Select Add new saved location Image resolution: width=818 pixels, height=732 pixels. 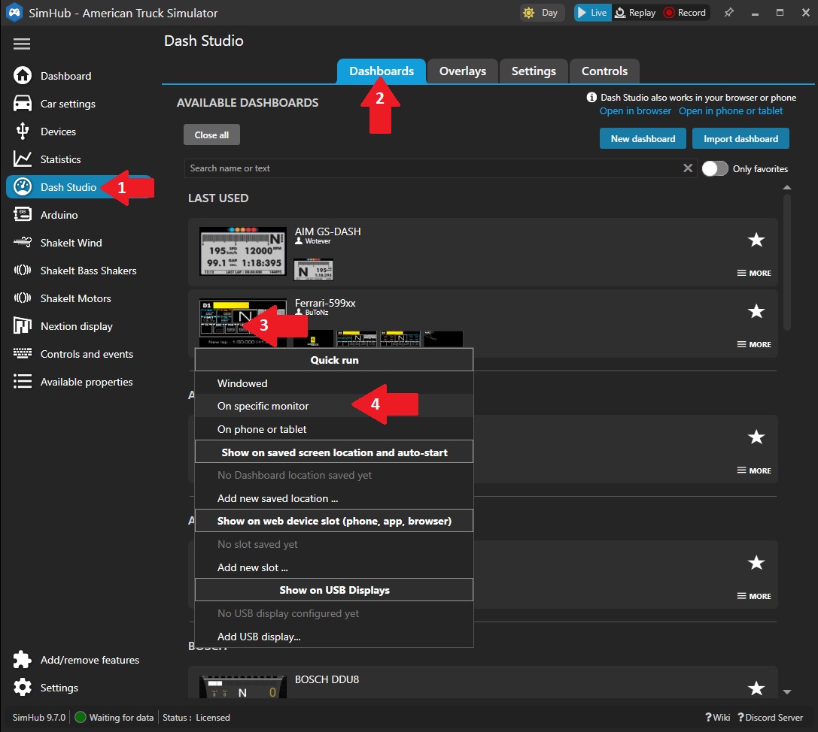(334, 498)
